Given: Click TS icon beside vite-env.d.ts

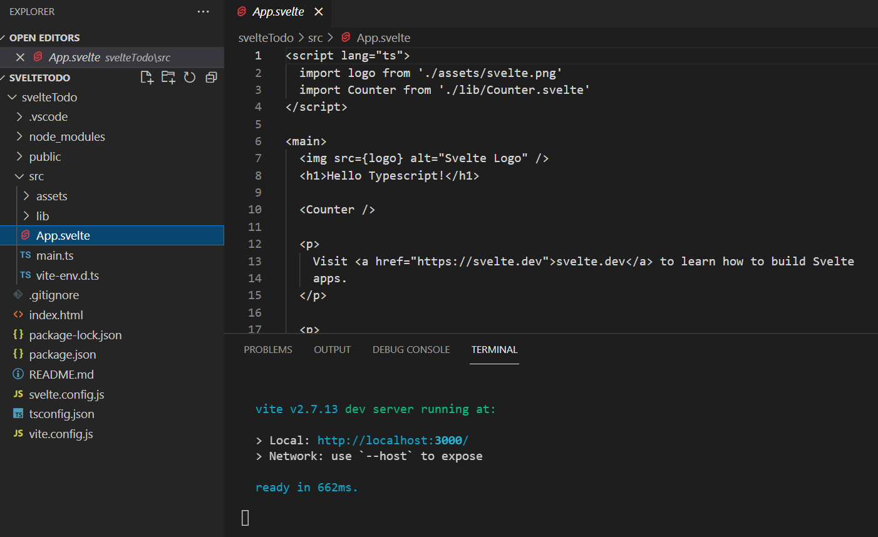Looking at the screenshot, I should tap(26, 275).
